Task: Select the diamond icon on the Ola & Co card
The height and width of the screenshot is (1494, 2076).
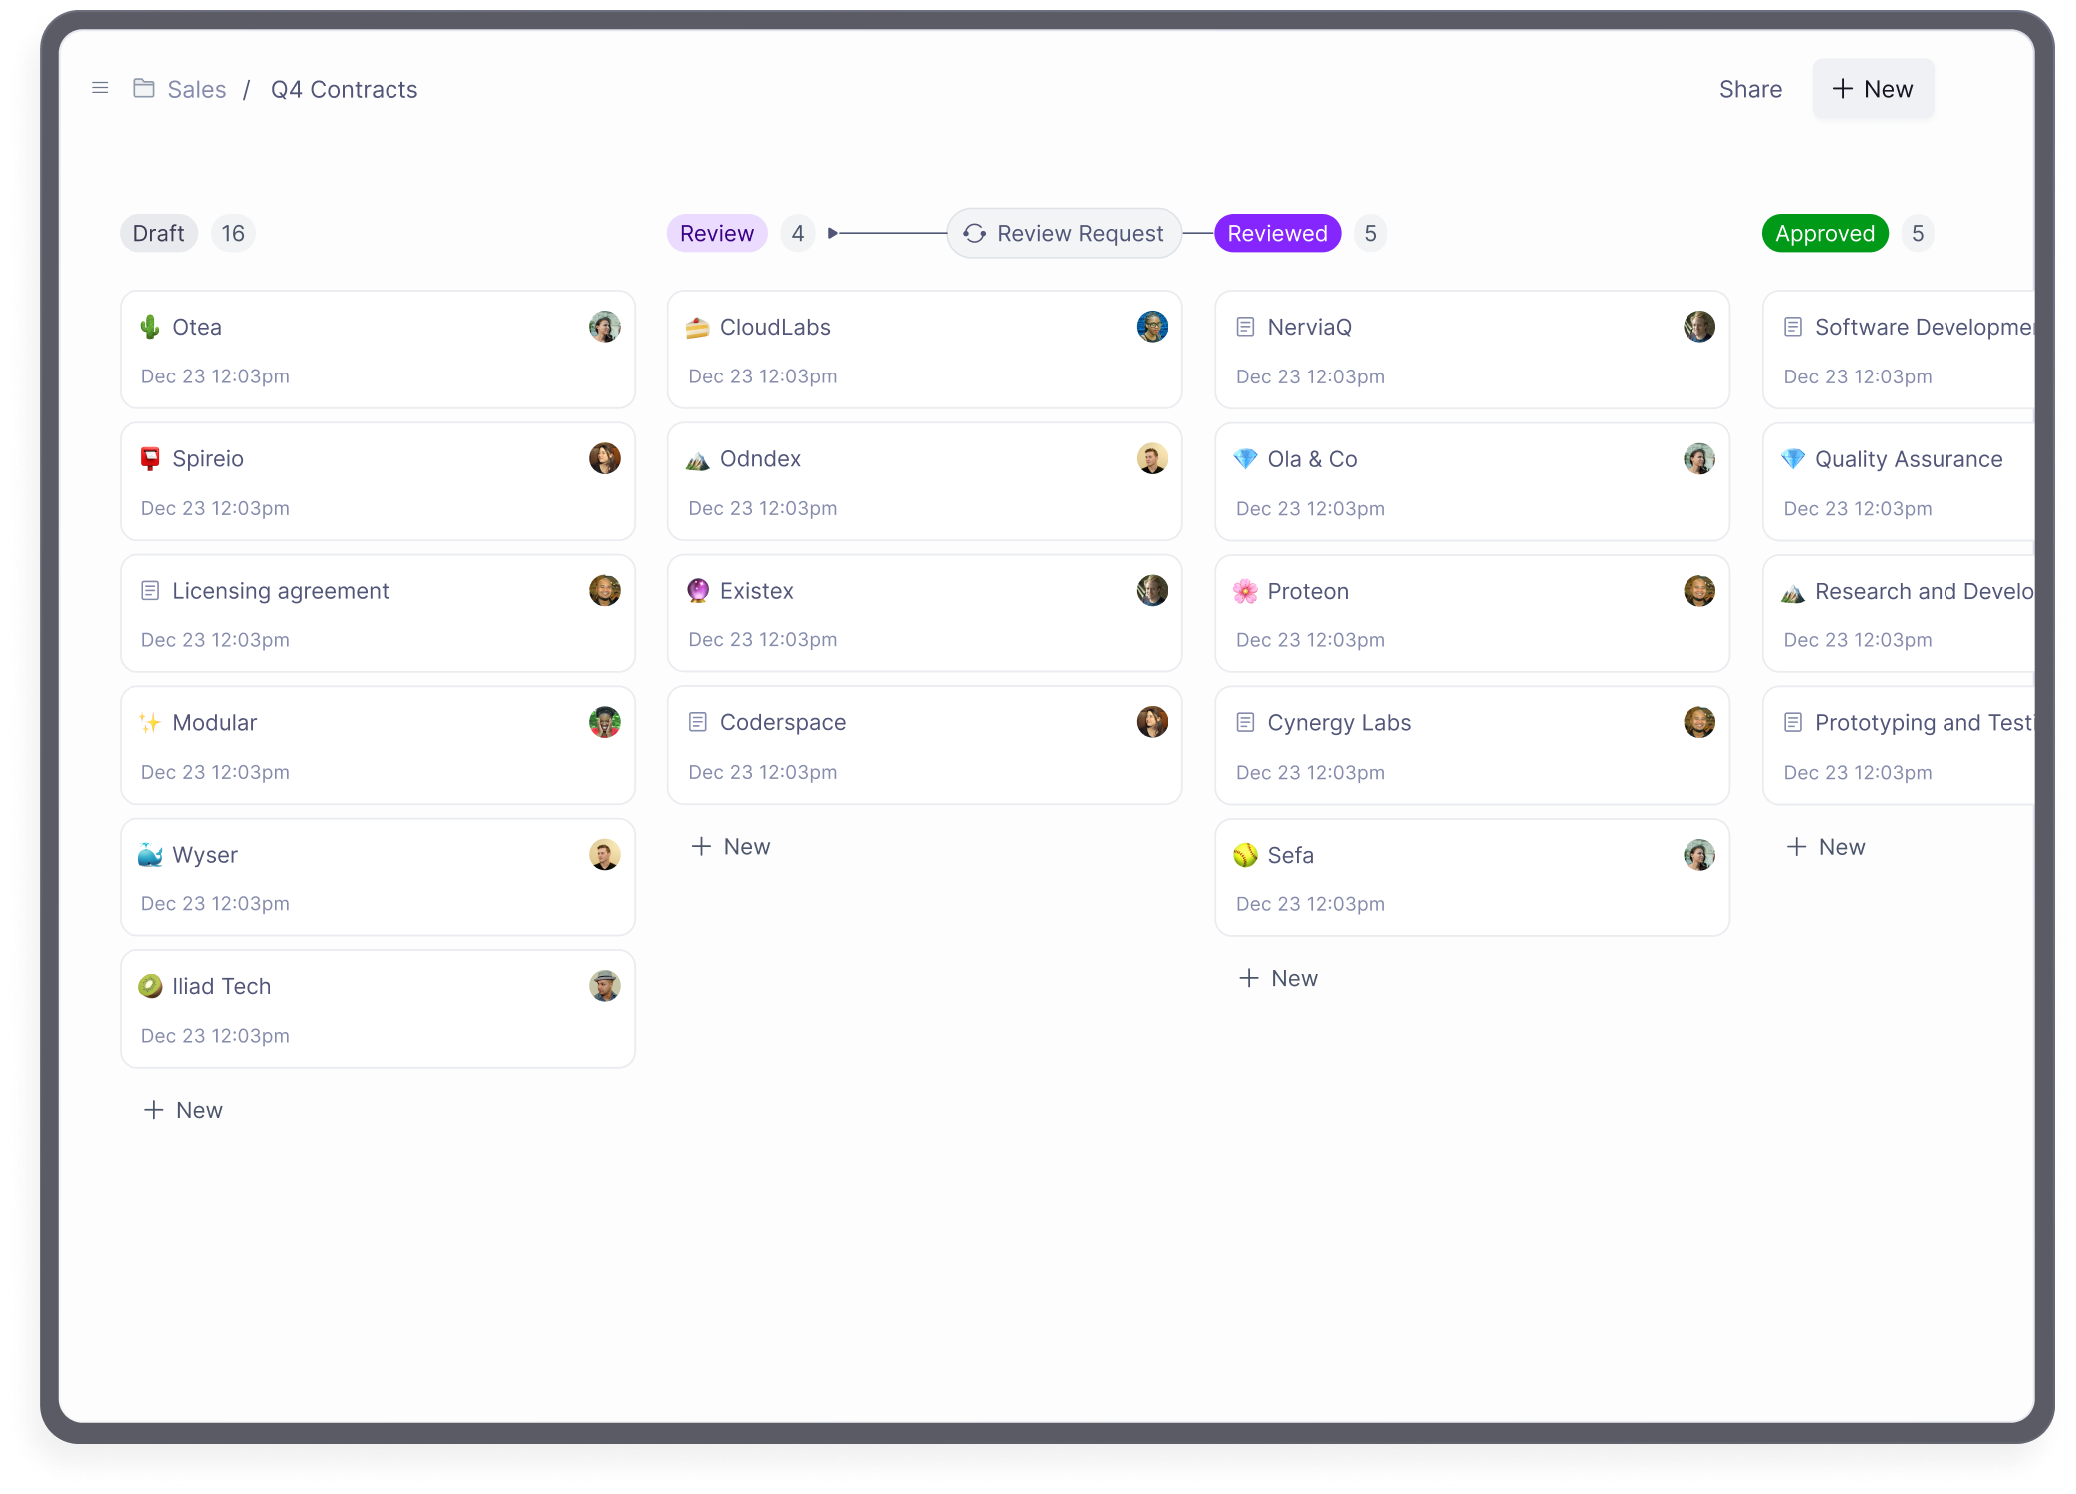Action: click(x=1245, y=458)
